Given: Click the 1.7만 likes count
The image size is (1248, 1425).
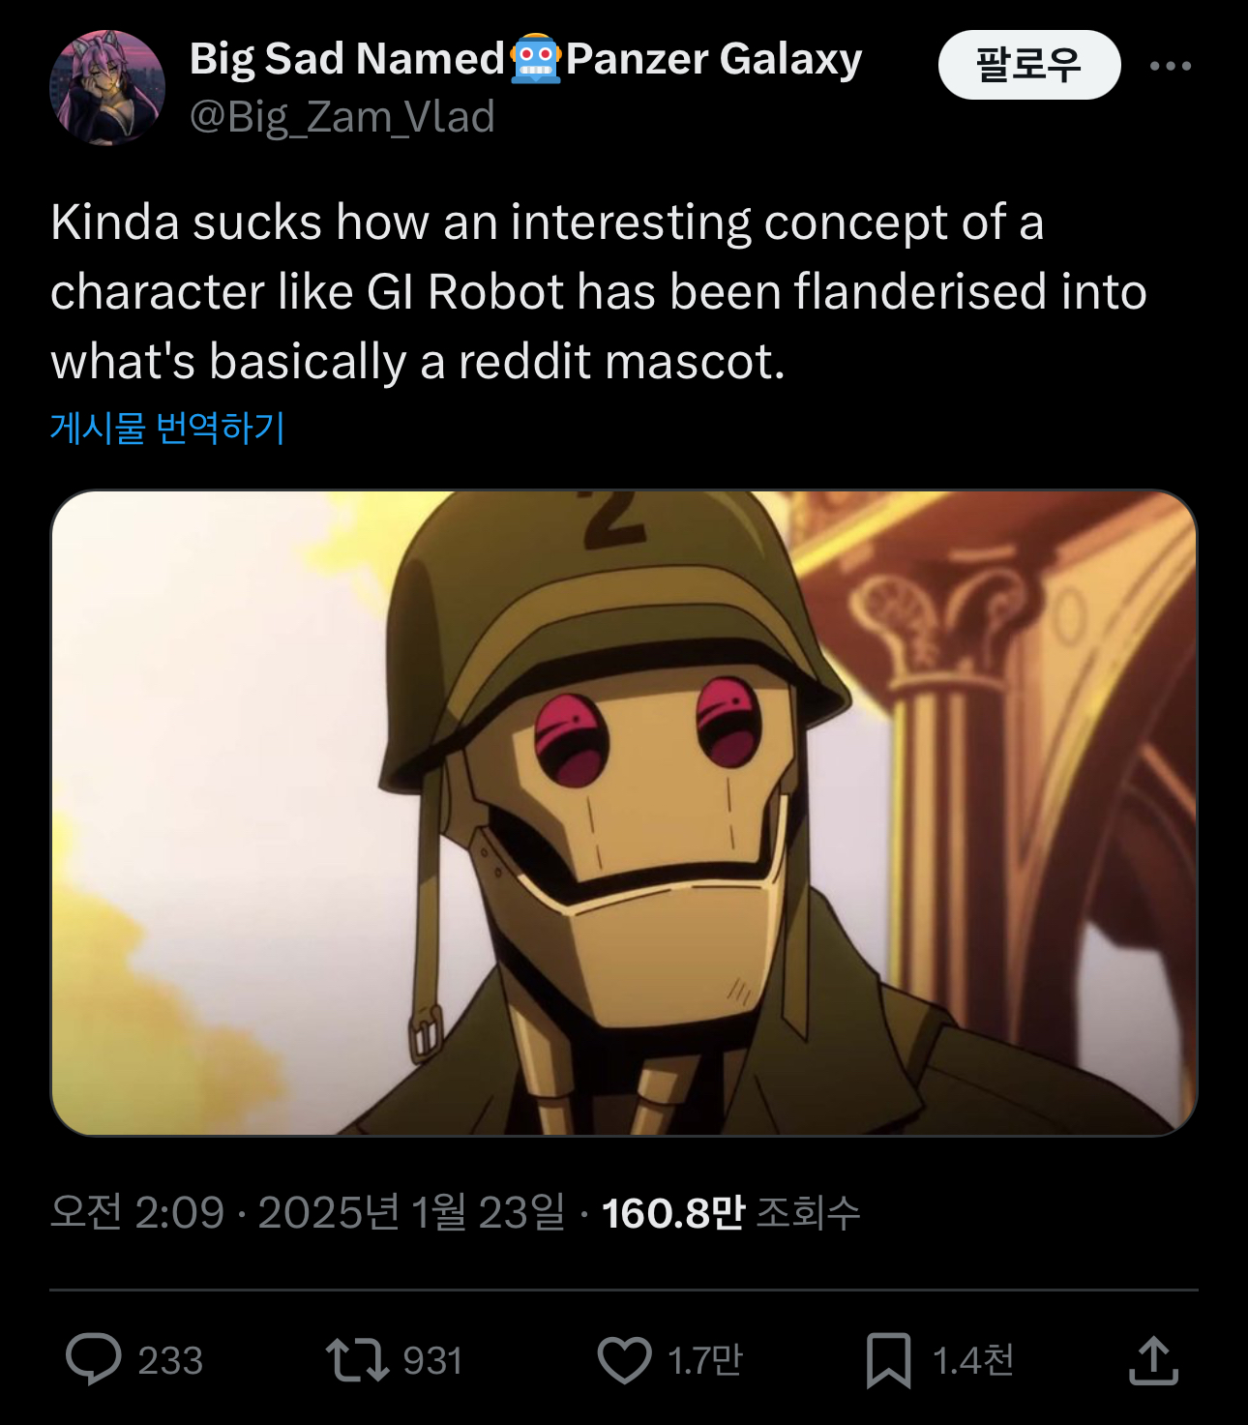Looking at the screenshot, I should (x=705, y=1360).
